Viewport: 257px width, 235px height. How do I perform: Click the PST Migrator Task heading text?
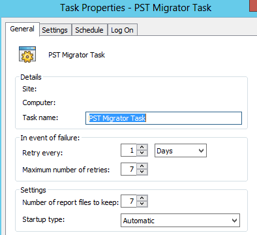click(x=76, y=55)
